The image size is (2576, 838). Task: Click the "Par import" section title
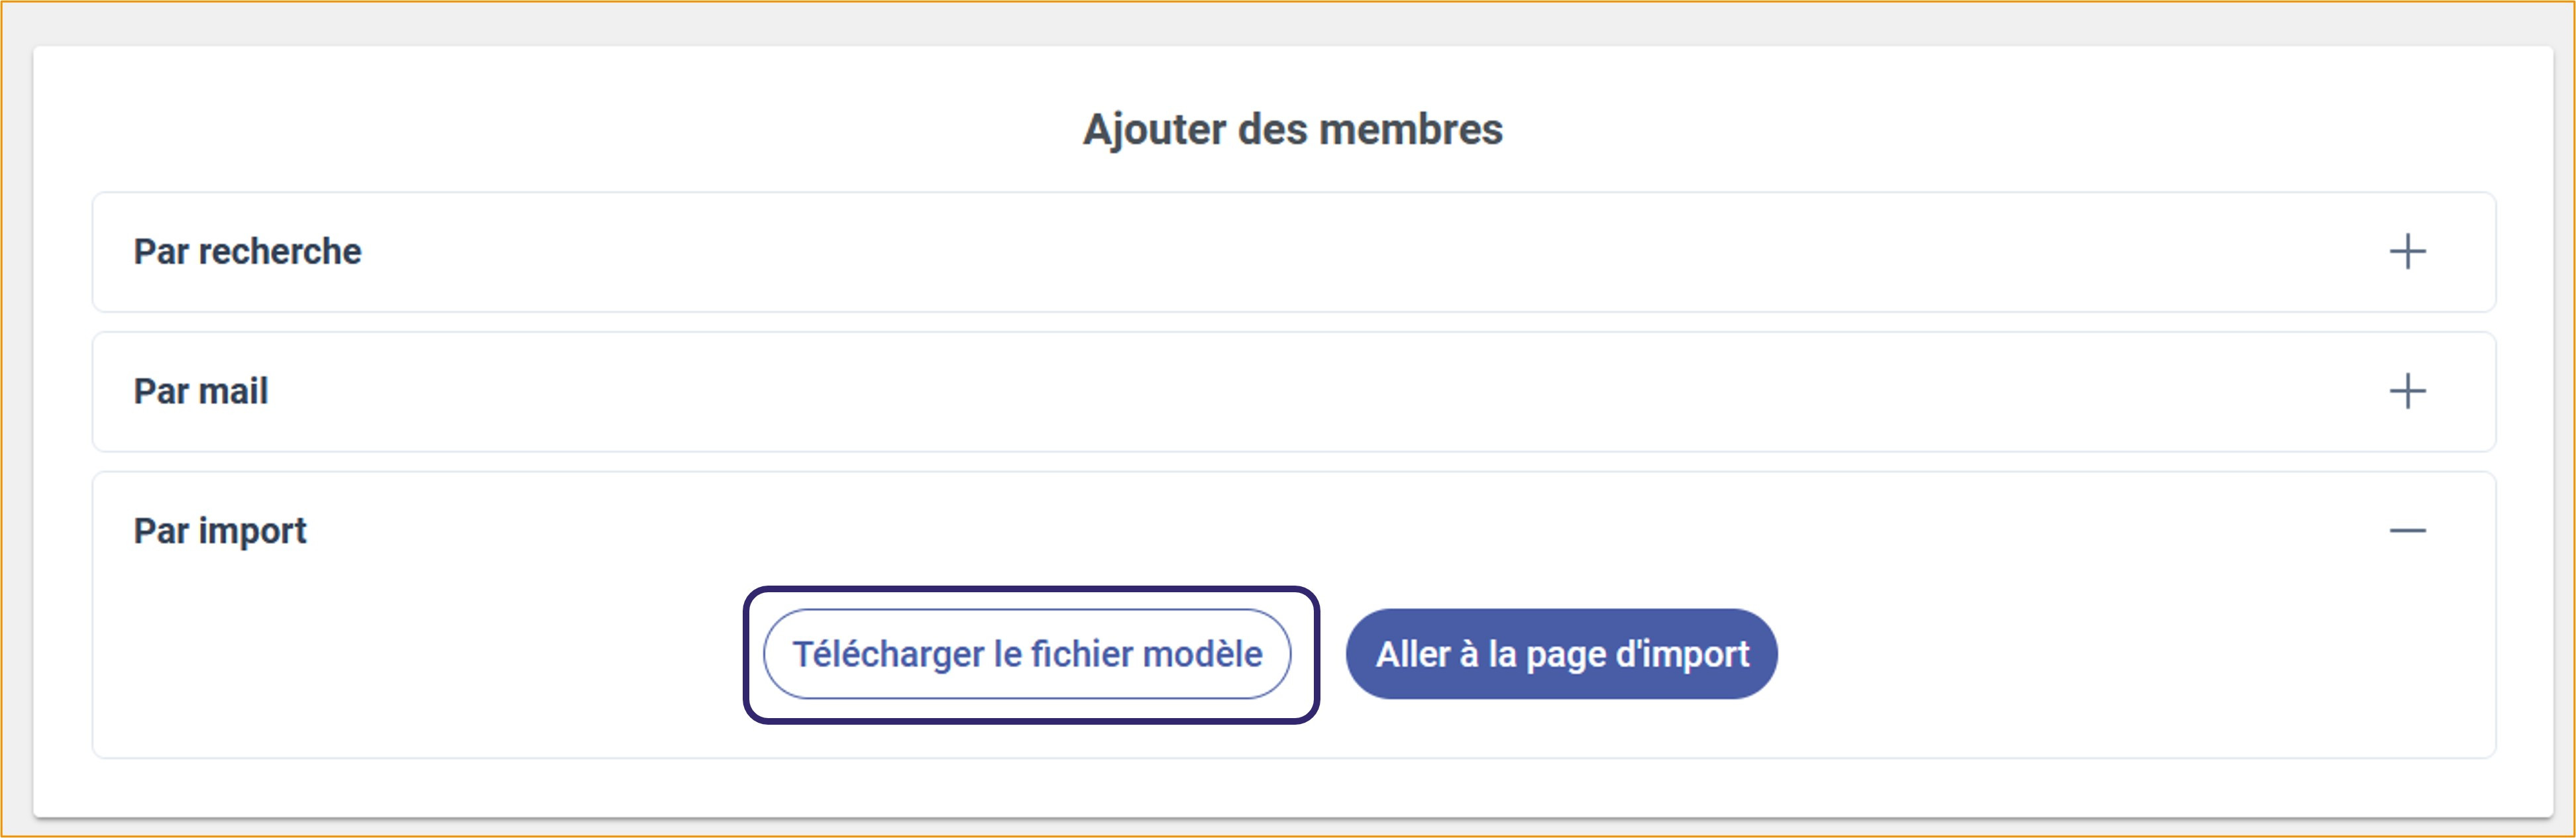(x=220, y=530)
